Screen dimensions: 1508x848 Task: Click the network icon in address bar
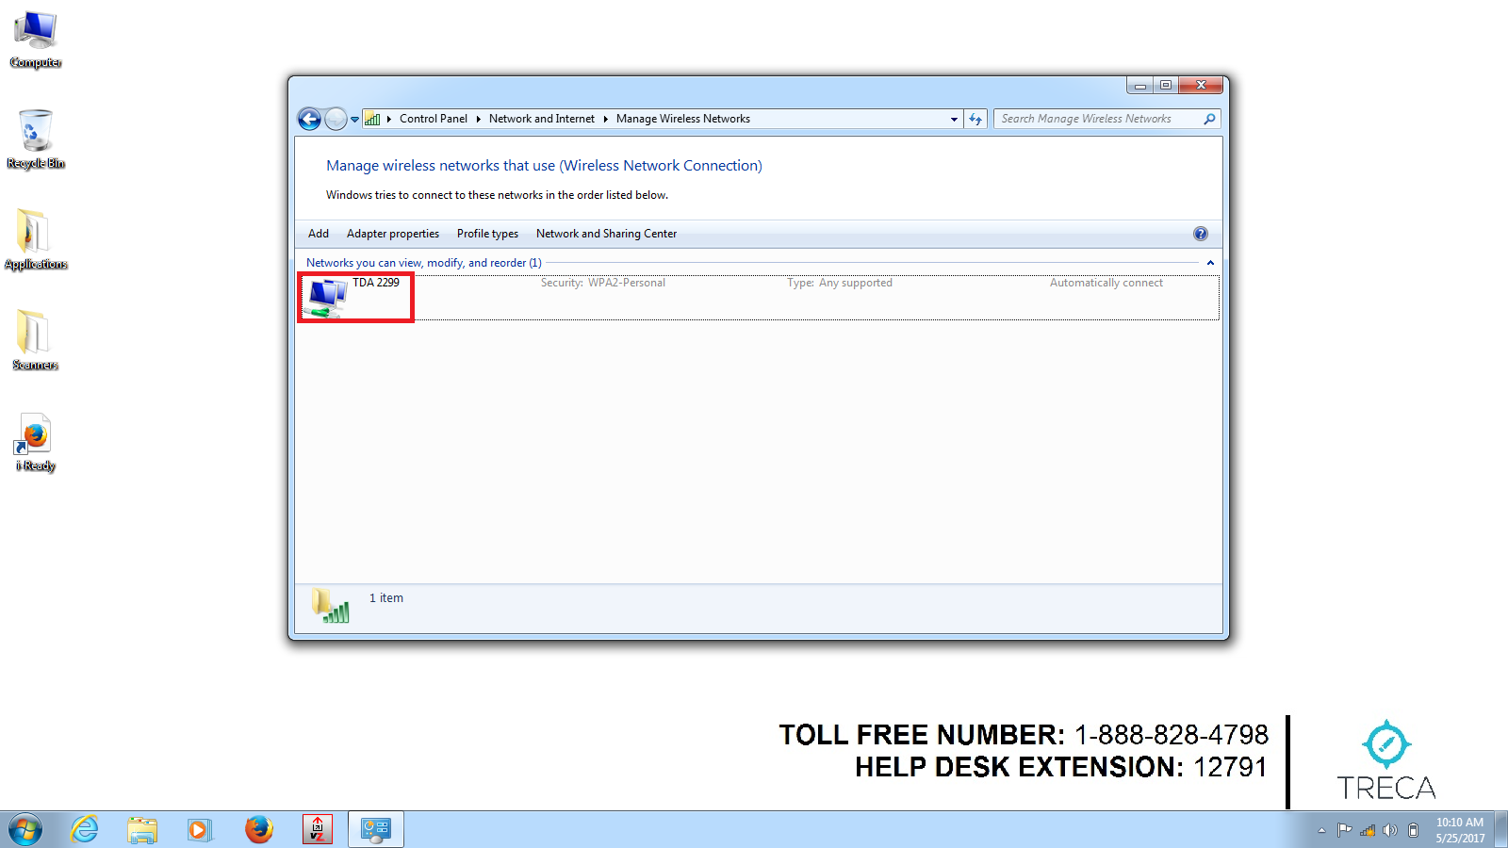coord(372,119)
